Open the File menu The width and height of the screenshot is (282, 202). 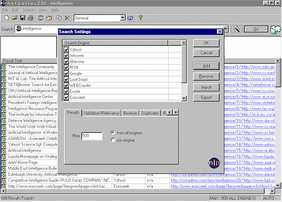tap(5, 10)
